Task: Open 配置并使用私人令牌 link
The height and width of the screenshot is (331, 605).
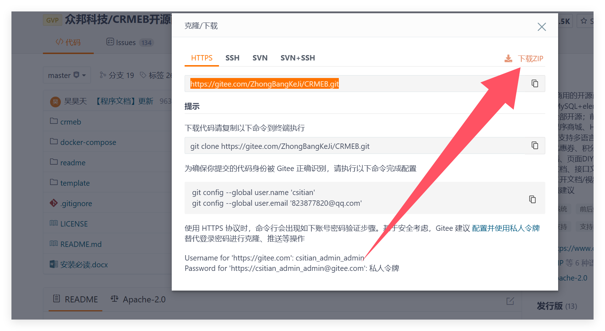Action: pyautogui.click(x=506, y=228)
